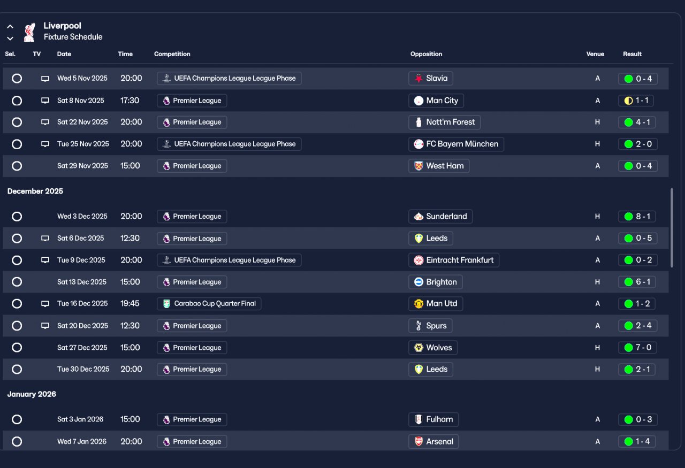Image resolution: width=685 pixels, height=468 pixels.
Task: Sort fixtures by the Date column header
Action: click(x=64, y=54)
